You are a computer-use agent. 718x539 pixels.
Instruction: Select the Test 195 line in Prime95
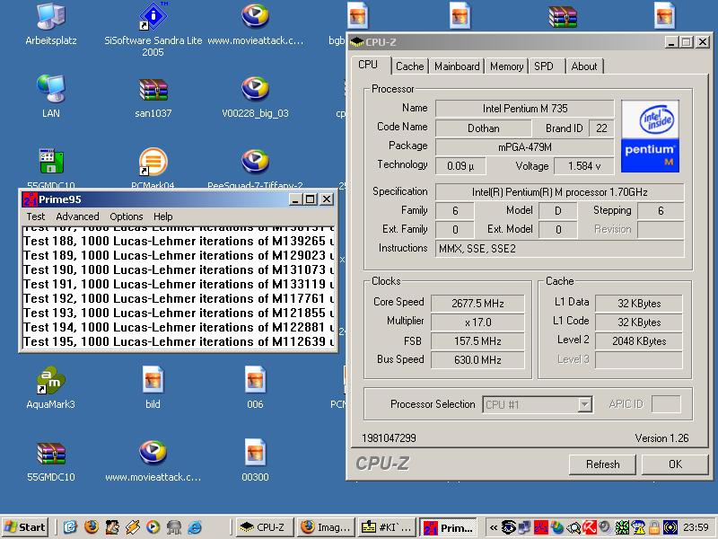point(179,341)
